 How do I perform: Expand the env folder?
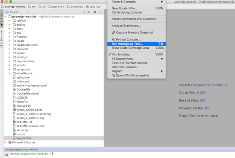(x=9, y=33)
